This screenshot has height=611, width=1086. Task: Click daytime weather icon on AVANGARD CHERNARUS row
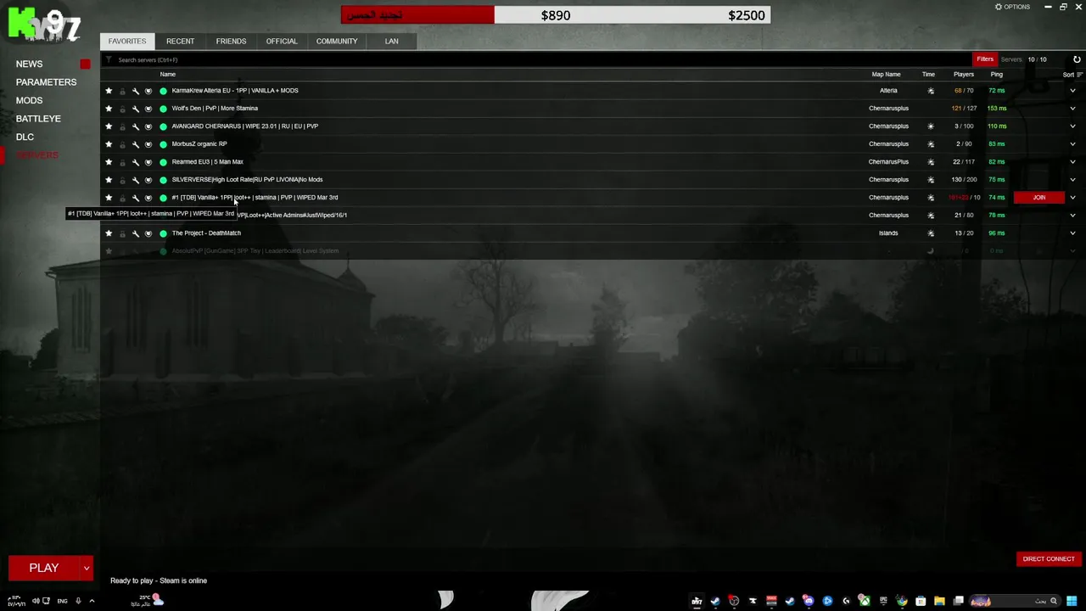pos(931,126)
